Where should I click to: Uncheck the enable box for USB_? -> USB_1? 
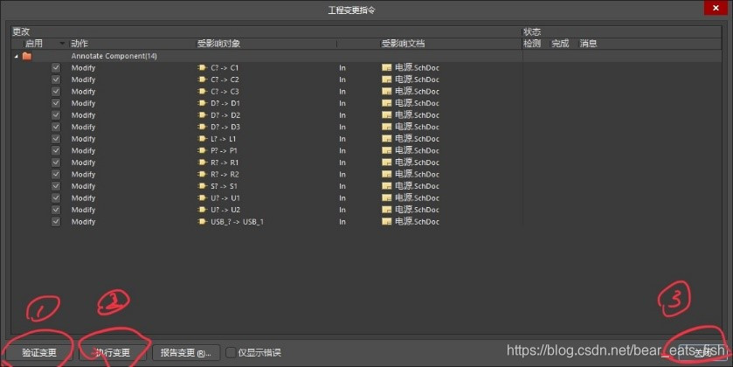pos(56,222)
